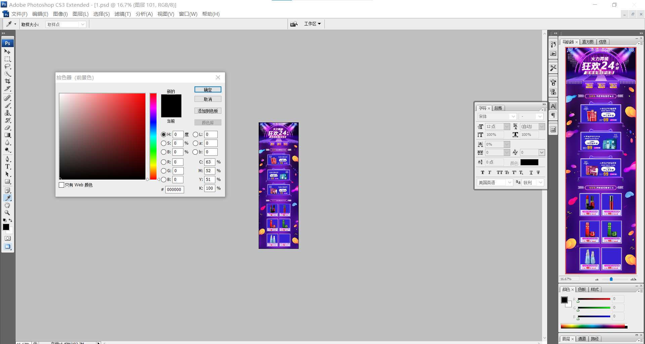Select the Crop tool
The height and width of the screenshot is (344, 645).
point(7,81)
